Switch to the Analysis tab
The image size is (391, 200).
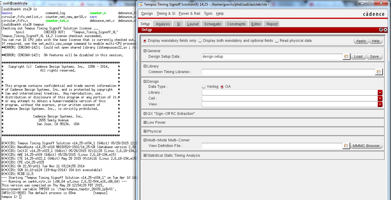pyautogui.click(x=163, y=24)
